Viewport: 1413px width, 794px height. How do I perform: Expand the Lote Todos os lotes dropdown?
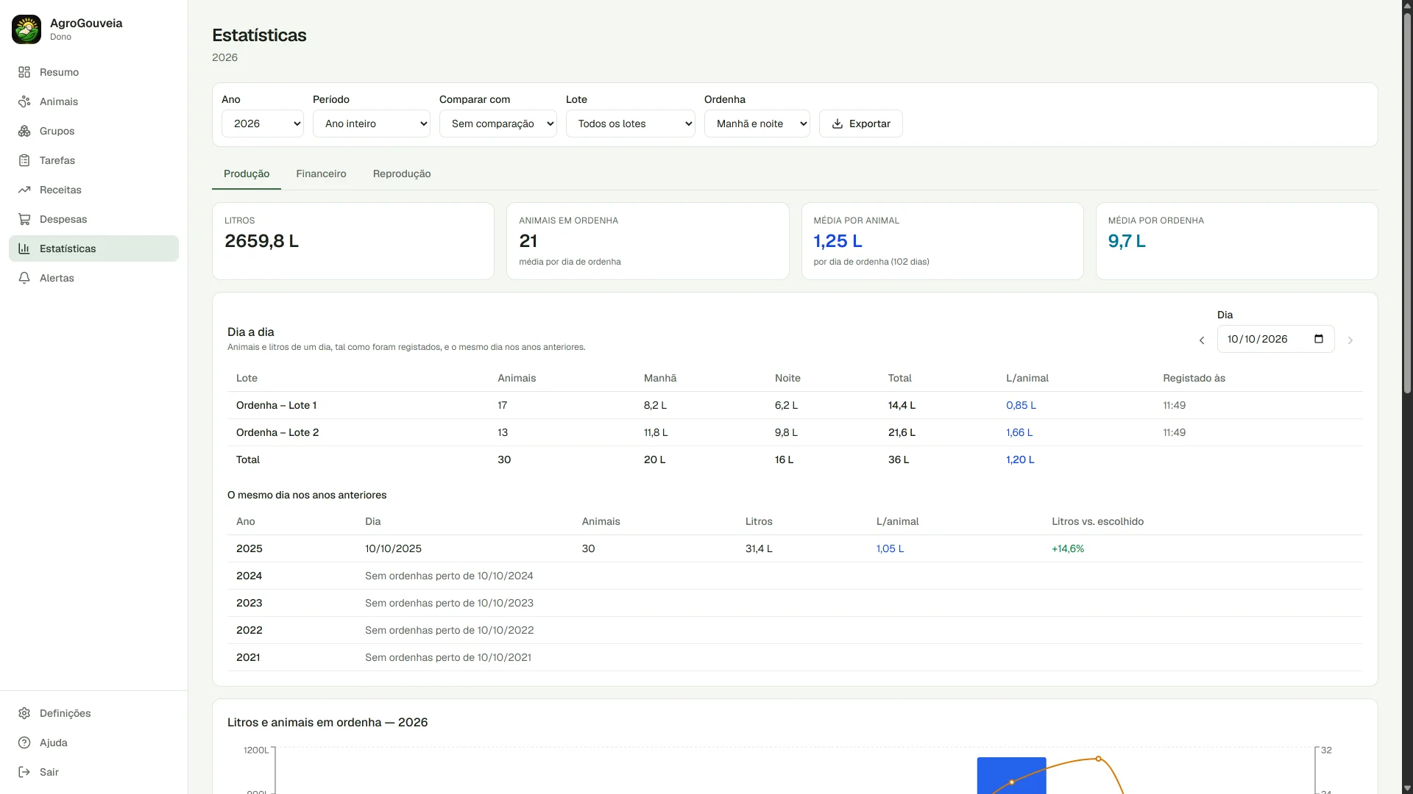pyautogui.click(x=631, y=124)
